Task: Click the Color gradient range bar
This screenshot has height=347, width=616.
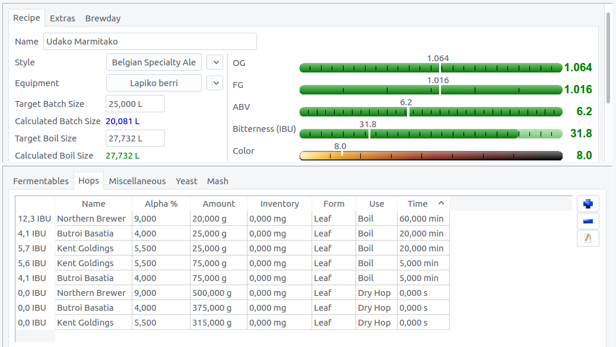Action: click(430, 156)
